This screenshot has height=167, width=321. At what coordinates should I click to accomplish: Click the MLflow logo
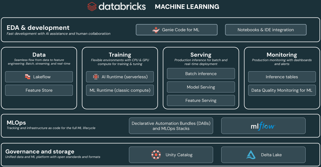263,126
